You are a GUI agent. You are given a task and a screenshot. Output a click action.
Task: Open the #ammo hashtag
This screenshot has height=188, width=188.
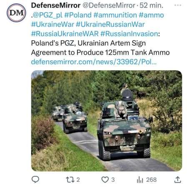pos(151,15)
